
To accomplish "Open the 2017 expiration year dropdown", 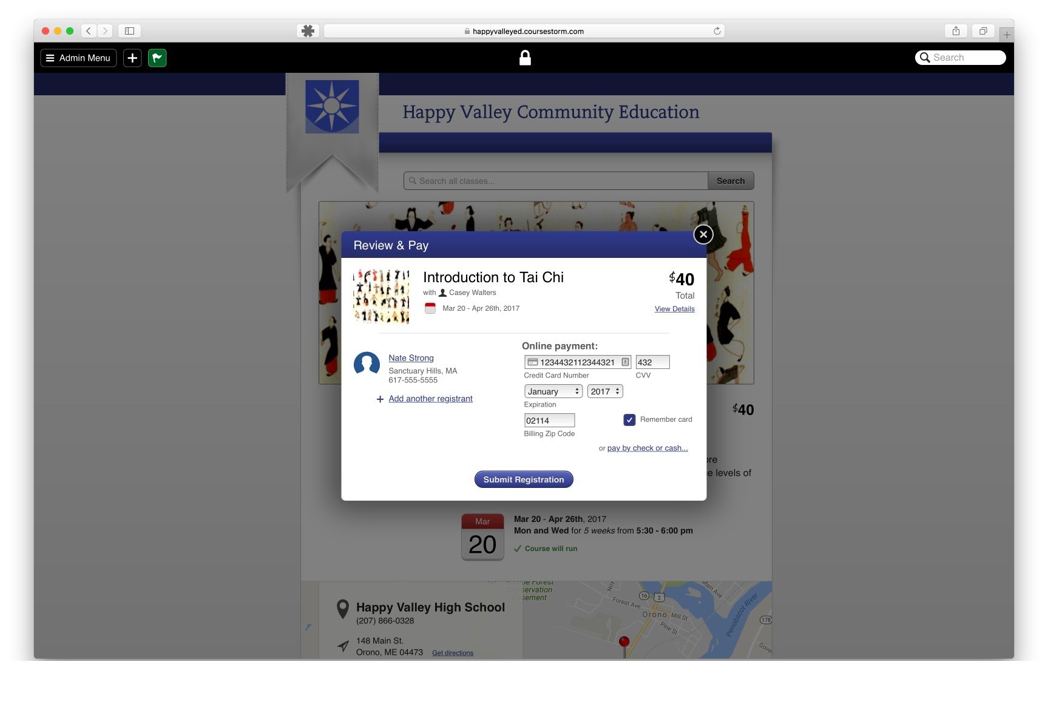I will (x=605, y=391).
